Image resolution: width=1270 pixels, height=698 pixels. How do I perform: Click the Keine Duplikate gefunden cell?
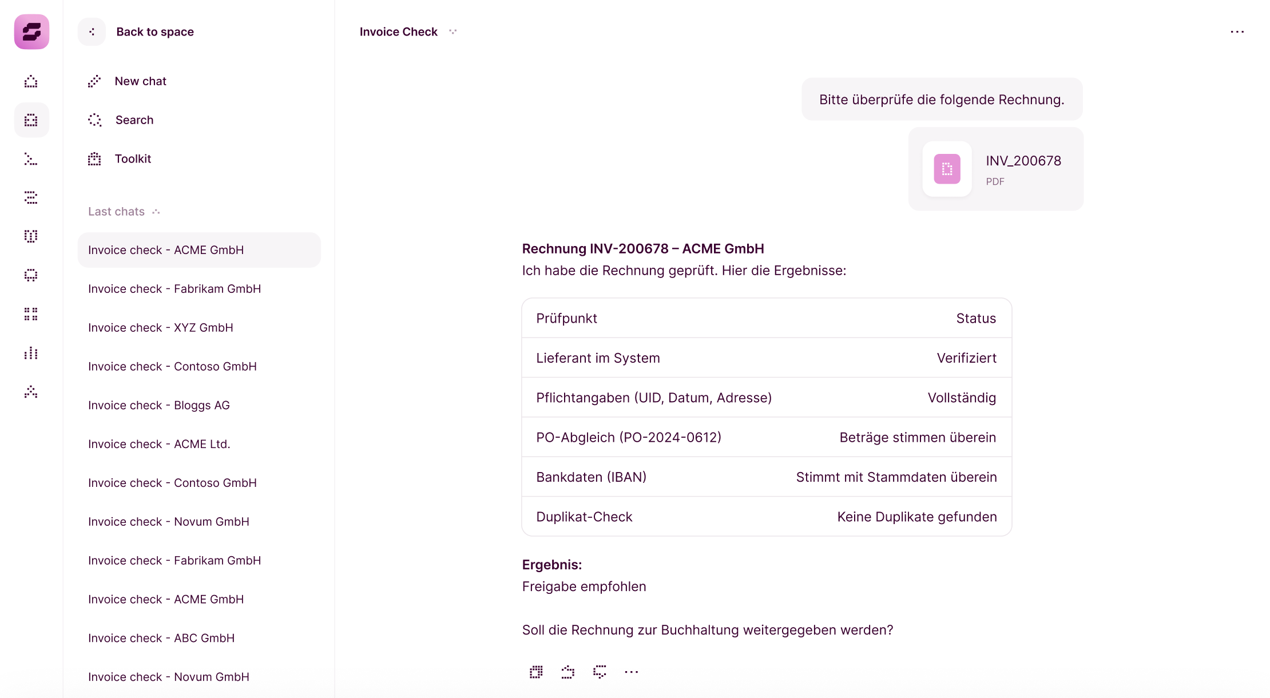tap(917, 517)
